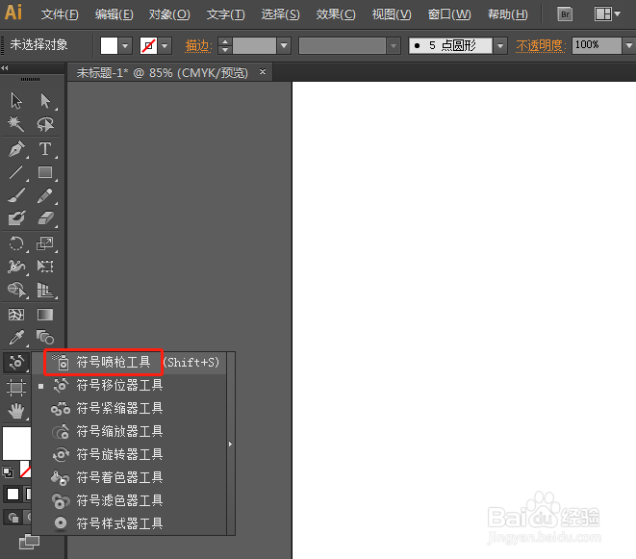
Task: Expand the stroke weight dropdown
Action: coord(284,45)
